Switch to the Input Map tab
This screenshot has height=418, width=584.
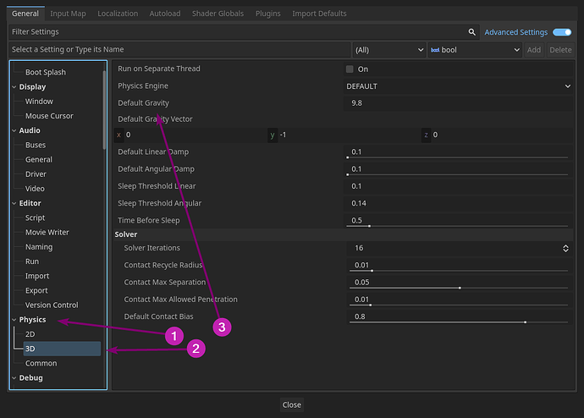(68, 14)
